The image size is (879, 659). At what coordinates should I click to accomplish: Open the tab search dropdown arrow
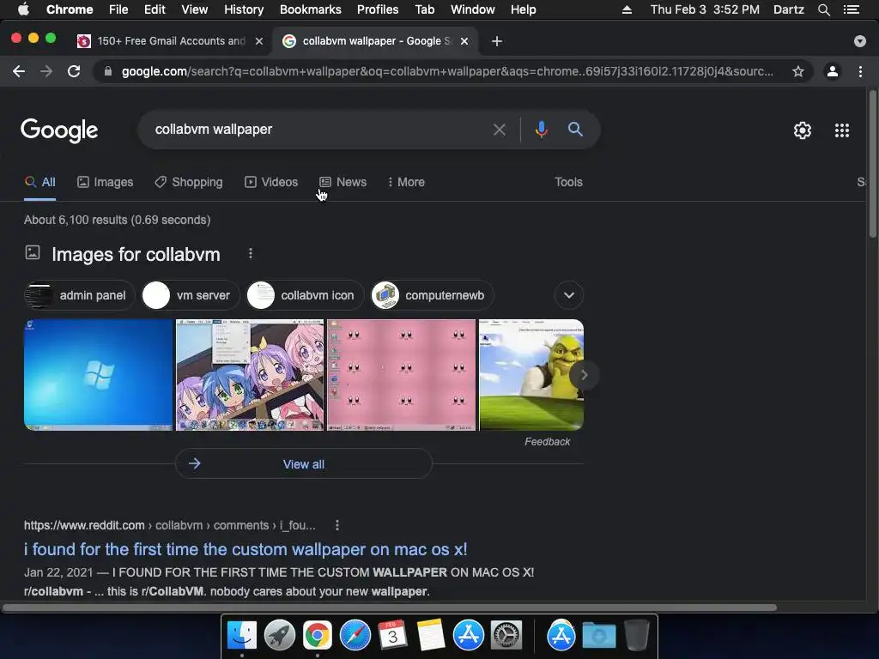[x=859, y=41]
